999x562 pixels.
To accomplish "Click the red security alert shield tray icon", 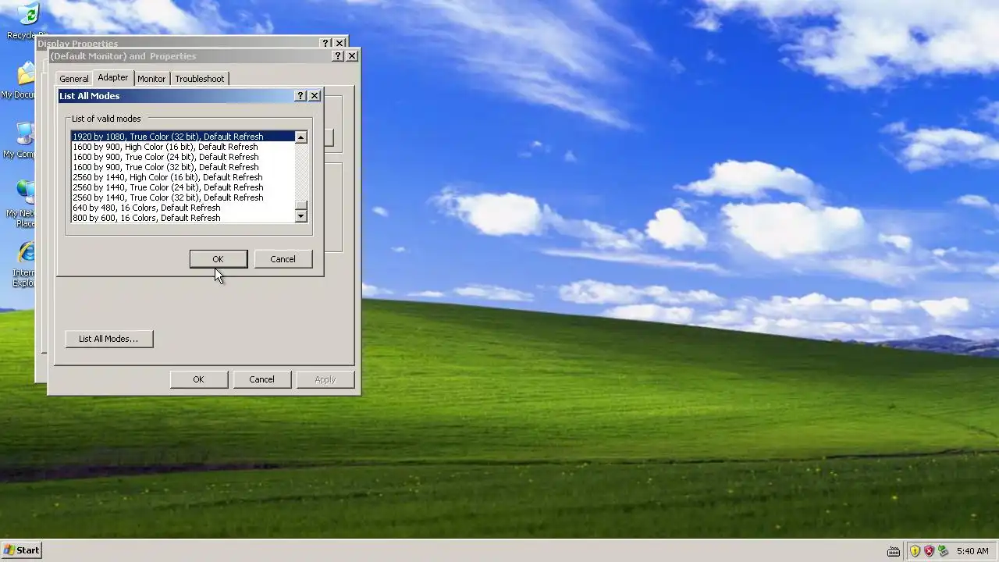I will [x=929, y=551].
